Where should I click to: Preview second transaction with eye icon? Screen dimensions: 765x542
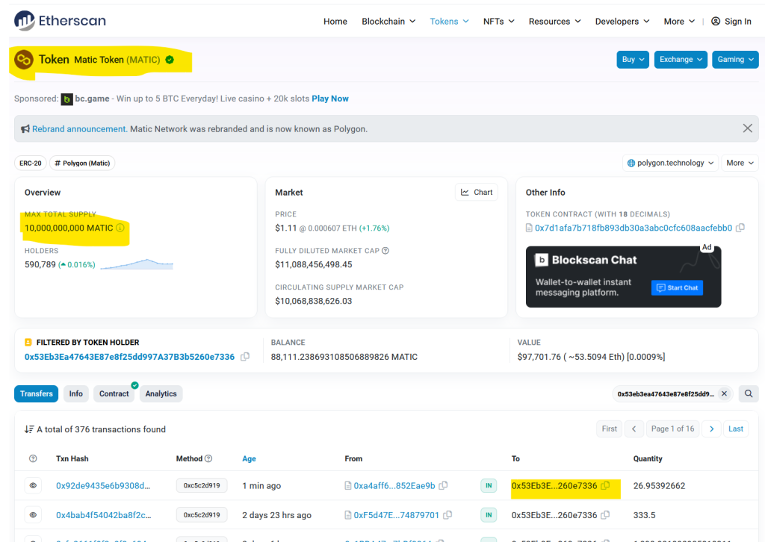[x=33, y=515]
